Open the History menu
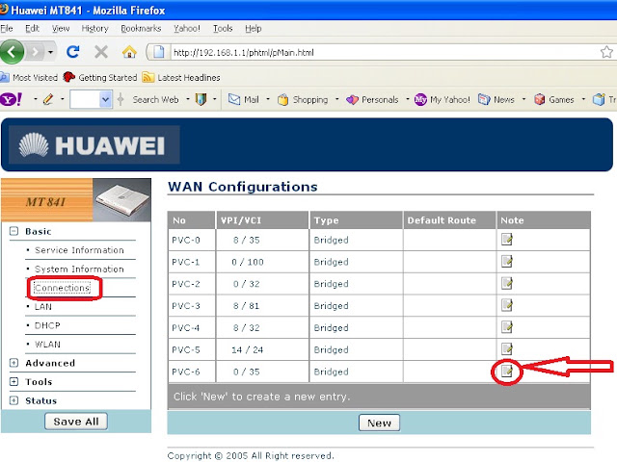Viewport: 617px width, 462px height. (x=94, y=28)
